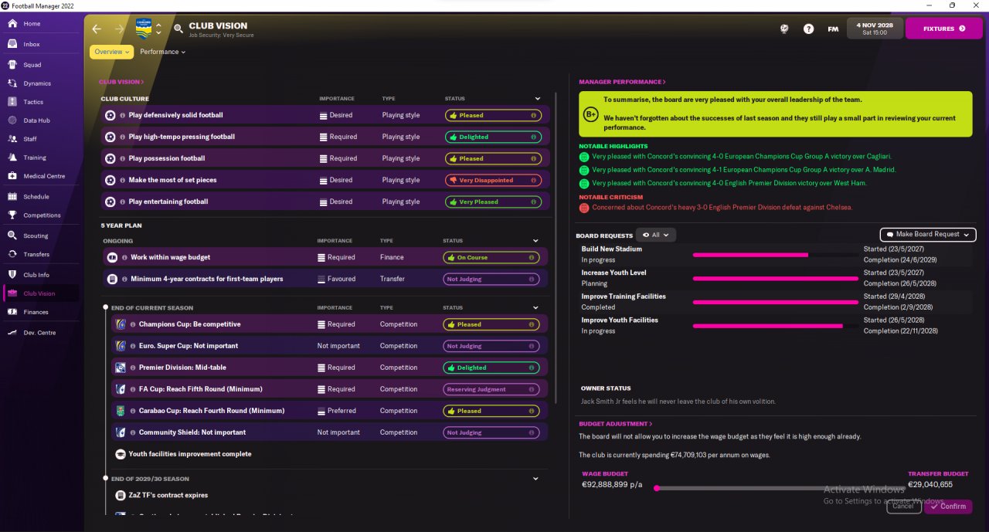Select Play possession football row
The height and width of the screenshot is (532, 989).
(325, 158)
